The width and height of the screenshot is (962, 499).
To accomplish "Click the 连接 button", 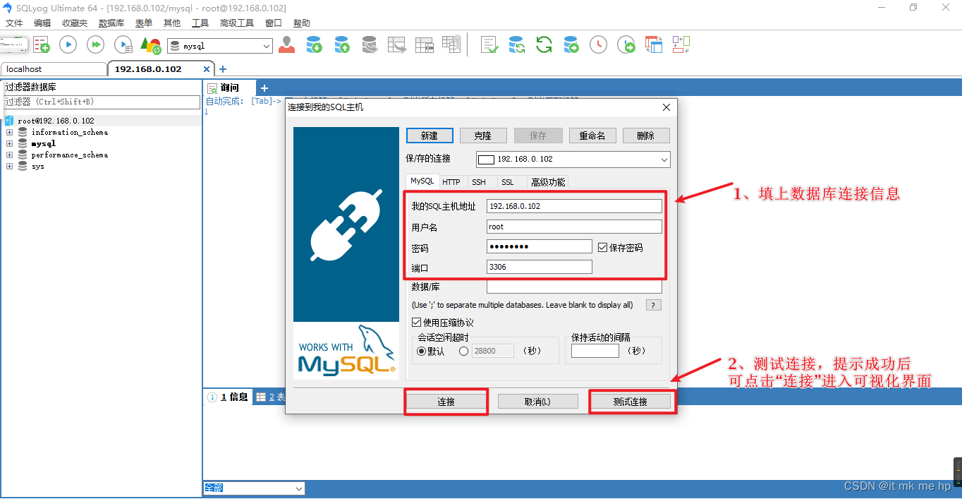I will [x=446, y=402].
